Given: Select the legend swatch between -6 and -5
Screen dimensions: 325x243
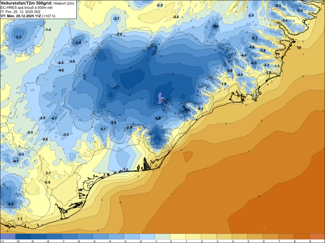Looking at the screenshot, I should click(85, 237).
